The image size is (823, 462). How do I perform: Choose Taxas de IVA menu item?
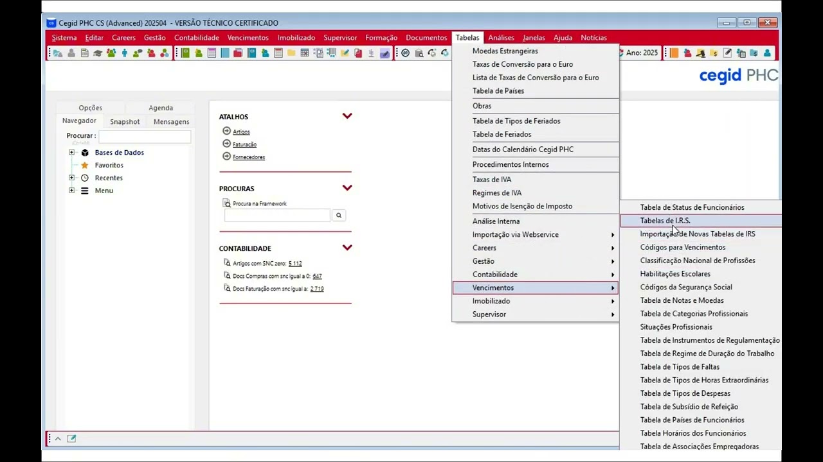[536, 180]
